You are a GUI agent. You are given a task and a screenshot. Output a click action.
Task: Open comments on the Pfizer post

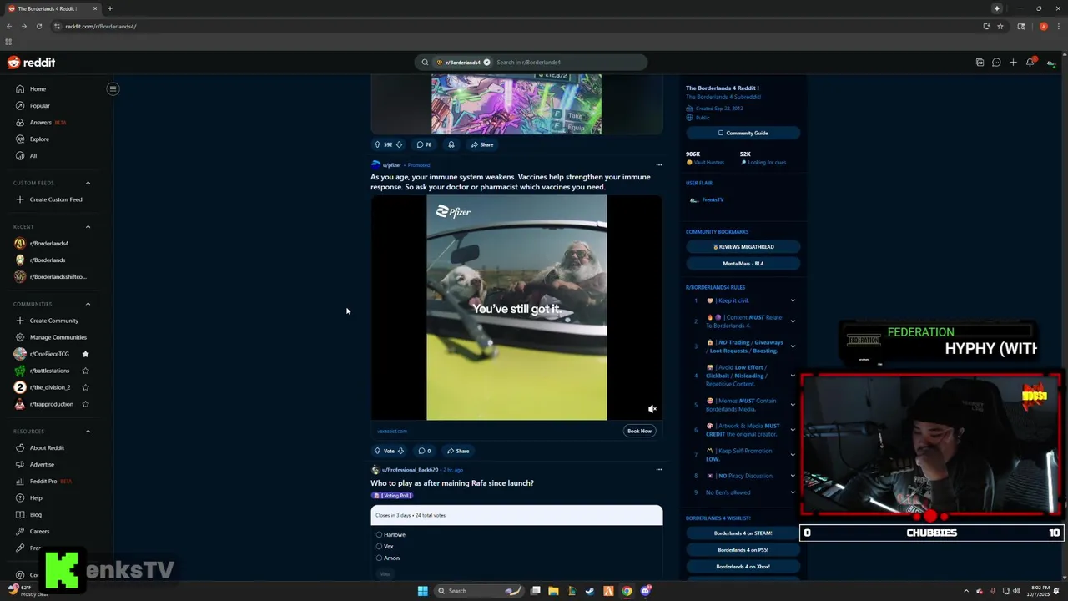click(424, 451)
